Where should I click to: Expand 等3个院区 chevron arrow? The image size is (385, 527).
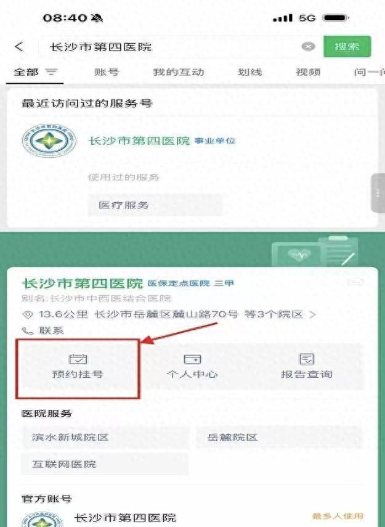[x=312, y=314]
